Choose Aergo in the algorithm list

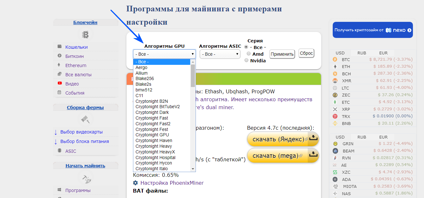pos(162,67)
